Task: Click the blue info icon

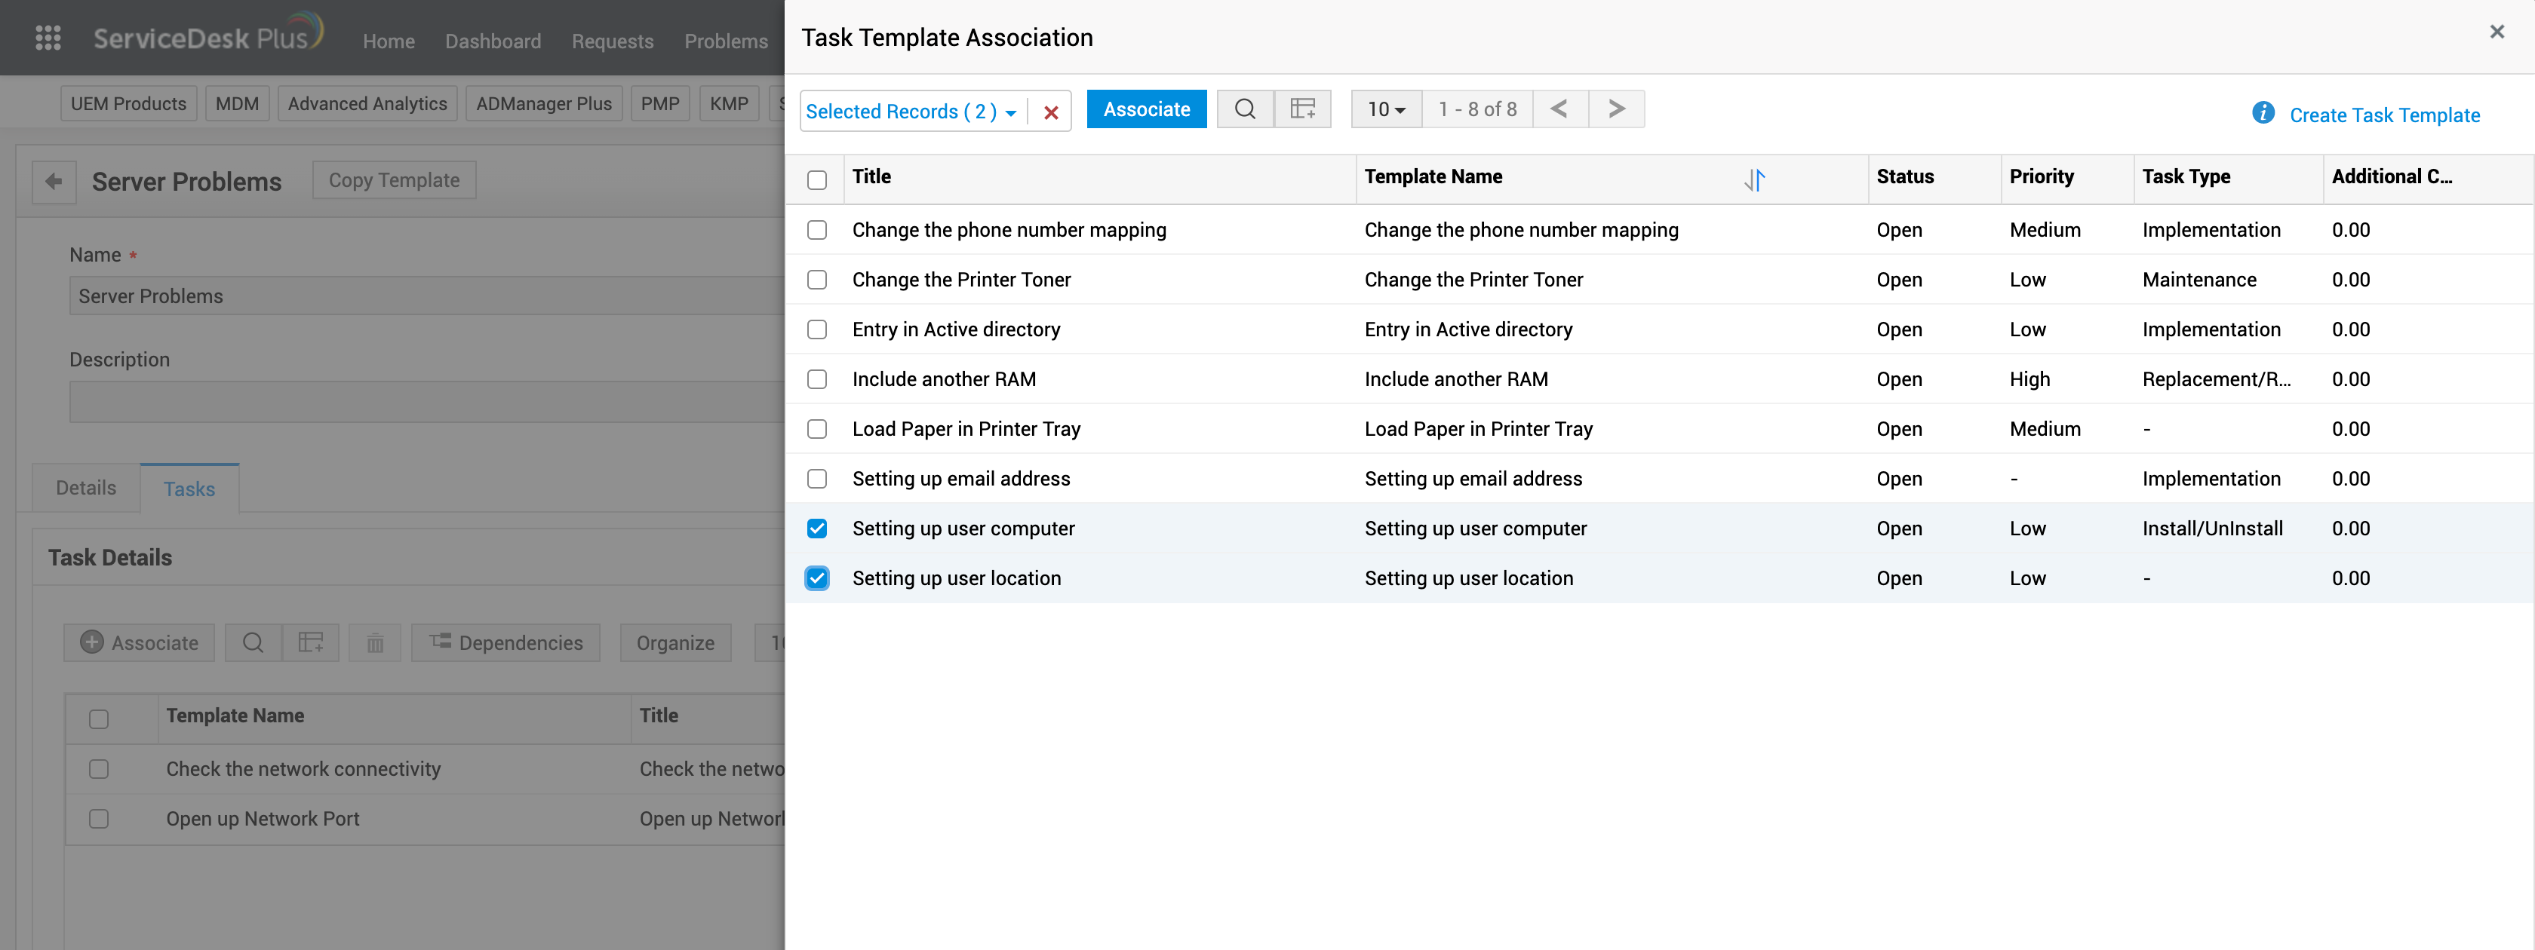Action: coord(2263,113)
